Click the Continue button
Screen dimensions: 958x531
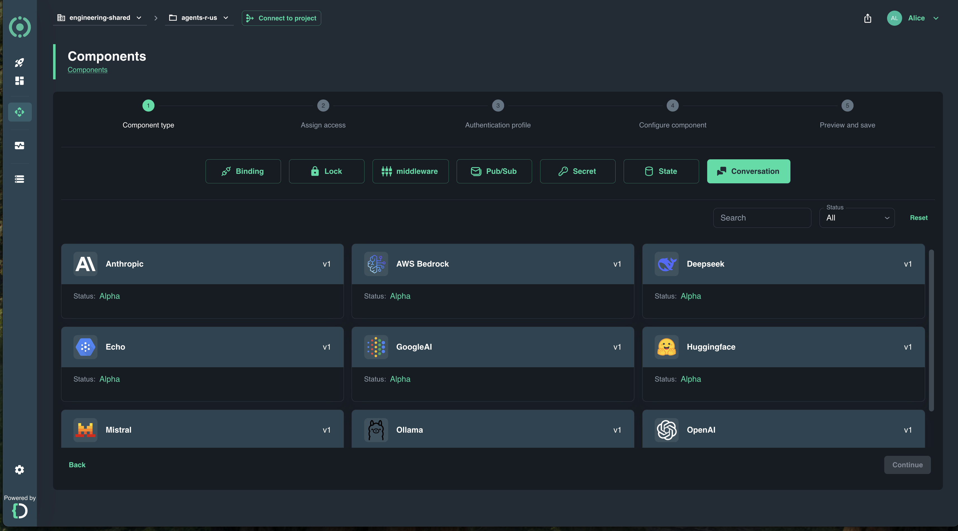tap(907, 465)
